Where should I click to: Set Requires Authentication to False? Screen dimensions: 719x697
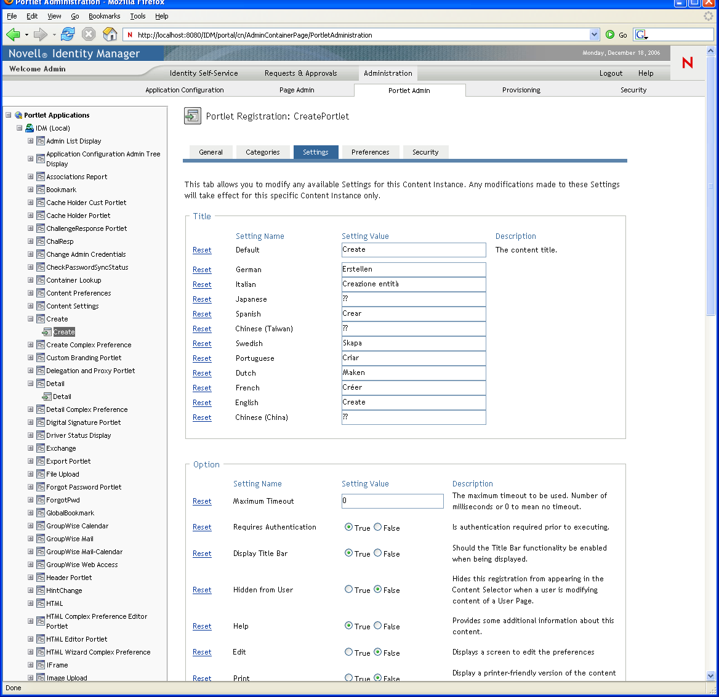click(378, 527)
